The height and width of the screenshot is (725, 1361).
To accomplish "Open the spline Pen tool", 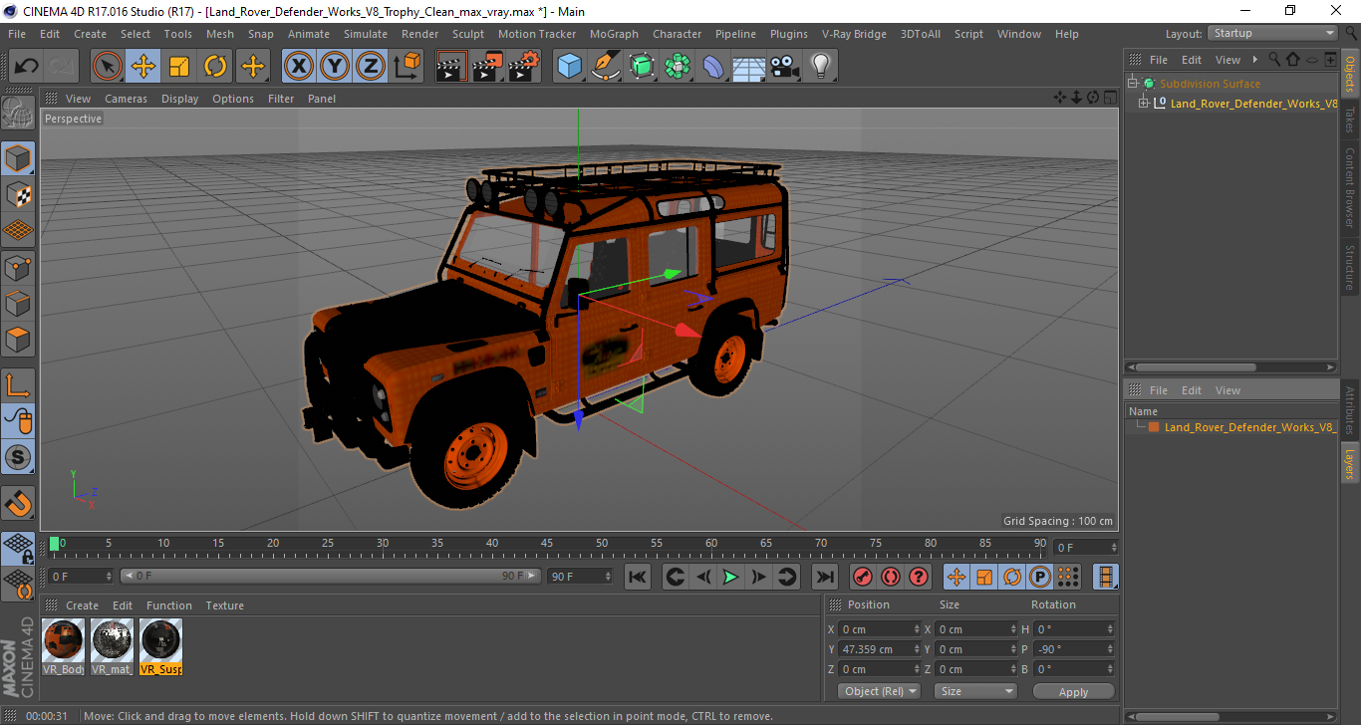I will (605, 67).
